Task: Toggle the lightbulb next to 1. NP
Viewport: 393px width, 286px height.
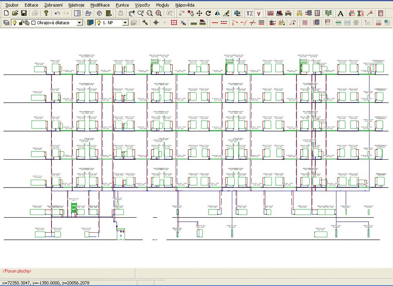Action: pos(98,23)
